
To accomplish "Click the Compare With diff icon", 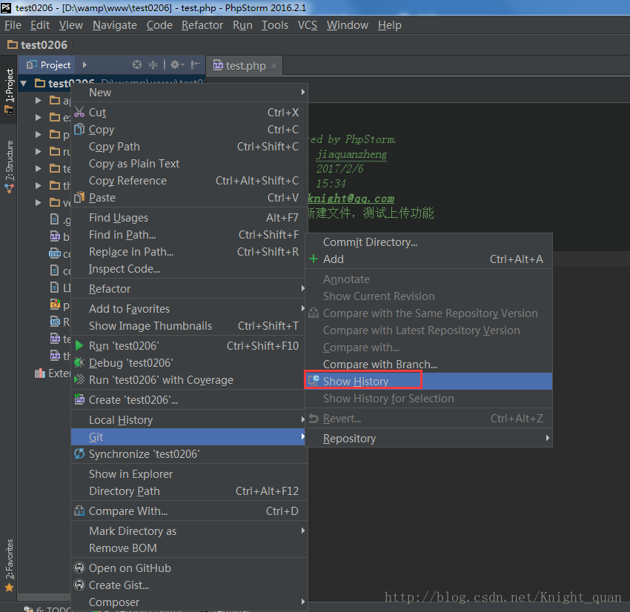I will (79, 510).
